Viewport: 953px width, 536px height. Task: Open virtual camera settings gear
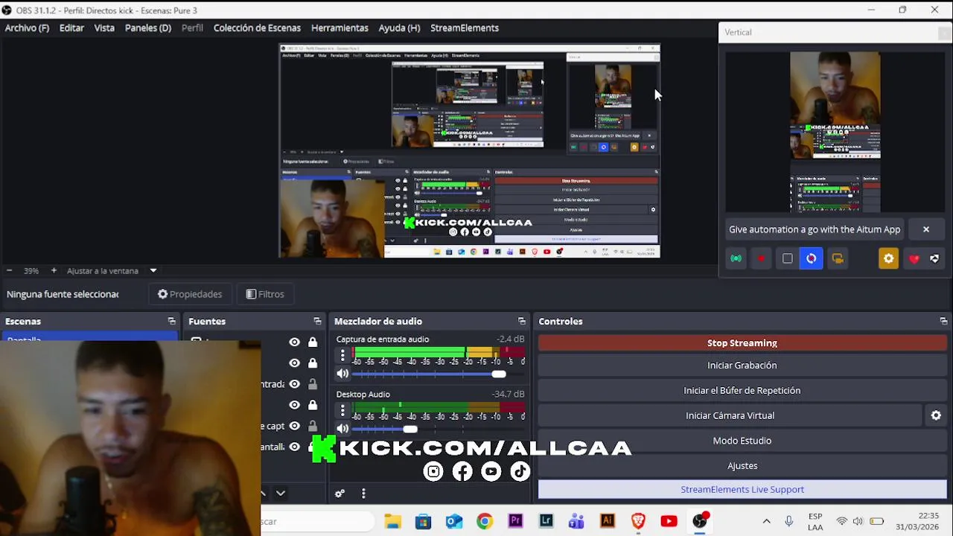point(936,415)
